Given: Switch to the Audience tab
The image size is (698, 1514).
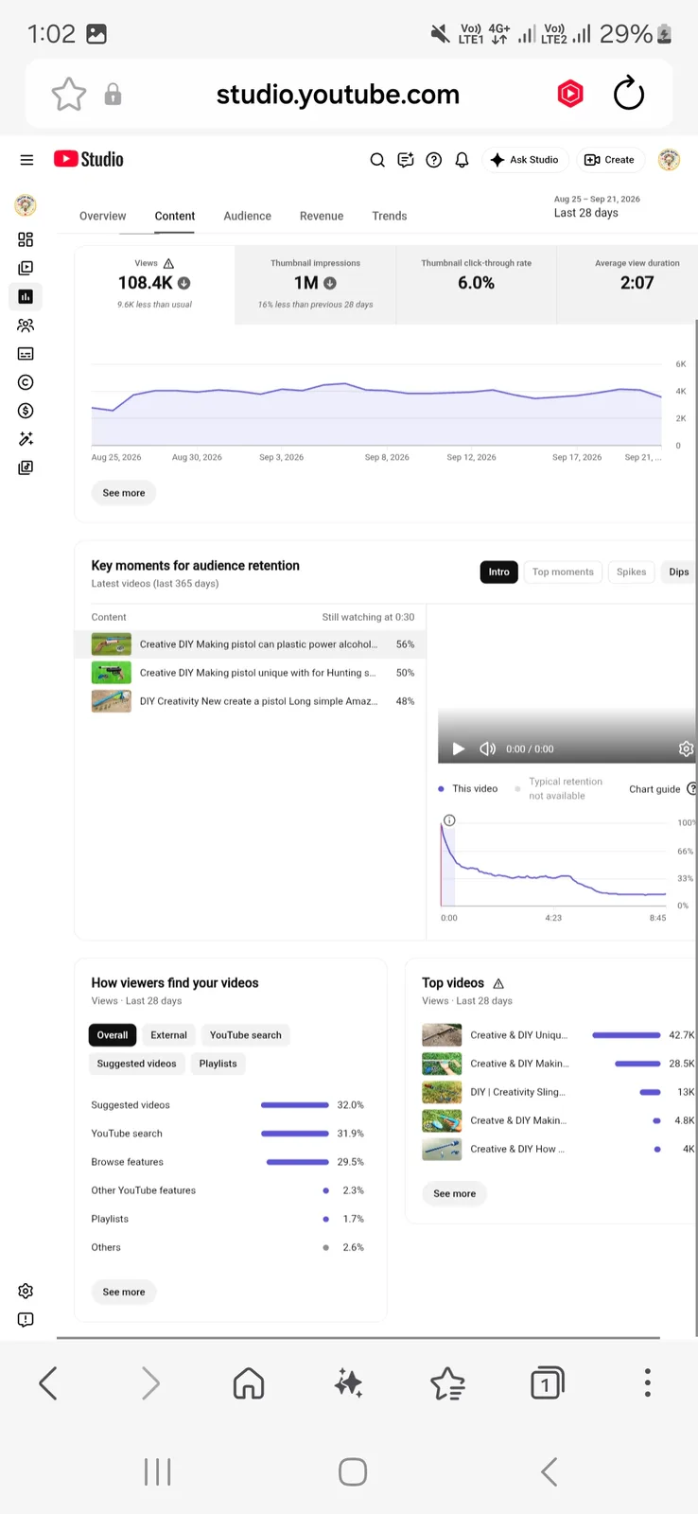Looking at the screenshot, I should (x=248, y=216).
